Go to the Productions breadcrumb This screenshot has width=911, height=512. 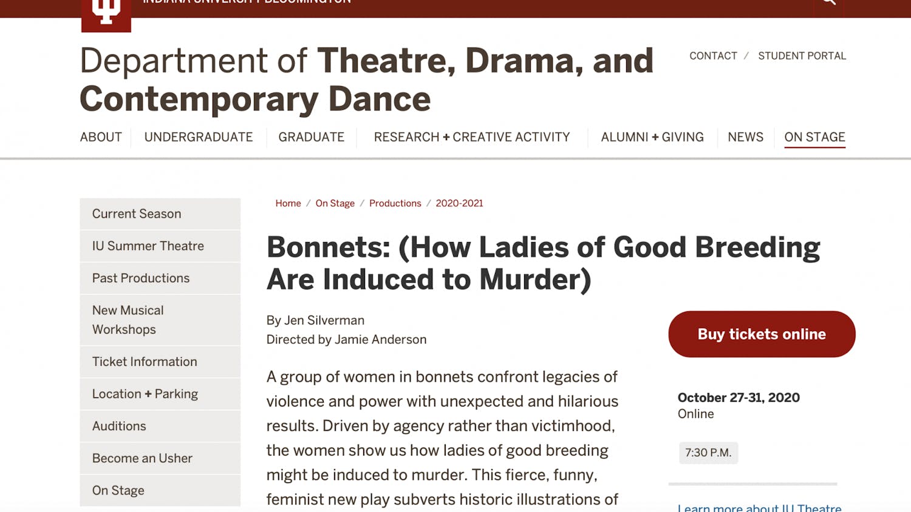[x=395, y=203]
